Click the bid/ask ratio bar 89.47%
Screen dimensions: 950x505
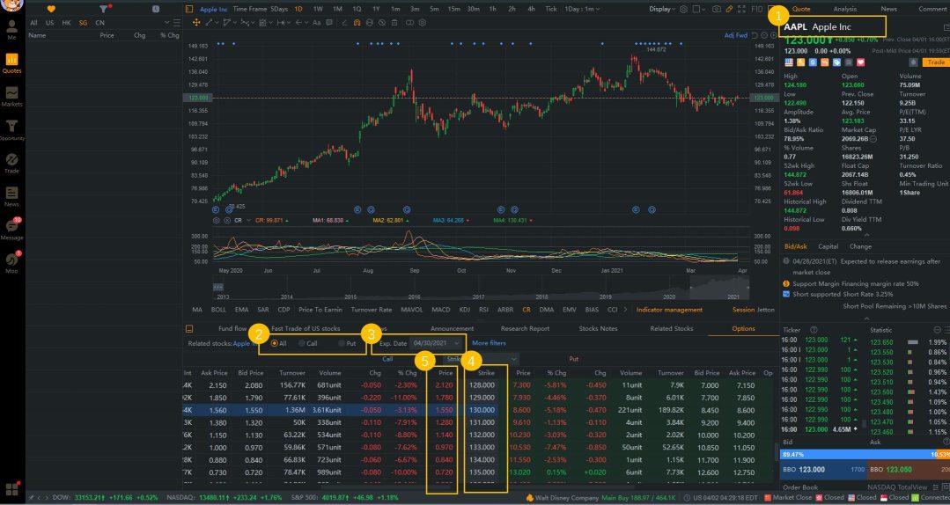(865, 454)
